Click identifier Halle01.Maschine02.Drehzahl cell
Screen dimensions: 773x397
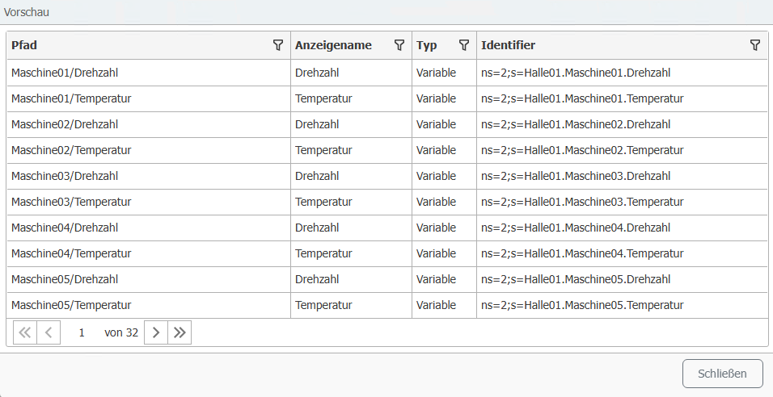tap(622, 124)
